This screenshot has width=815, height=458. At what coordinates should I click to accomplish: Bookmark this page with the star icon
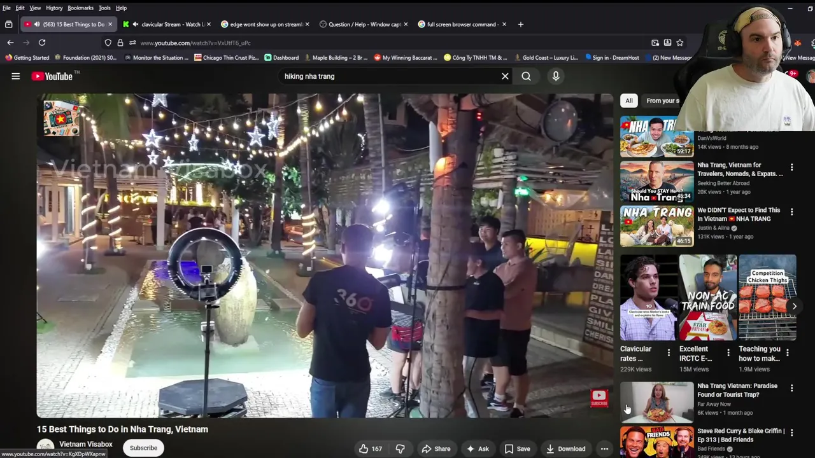click(680, 43)
